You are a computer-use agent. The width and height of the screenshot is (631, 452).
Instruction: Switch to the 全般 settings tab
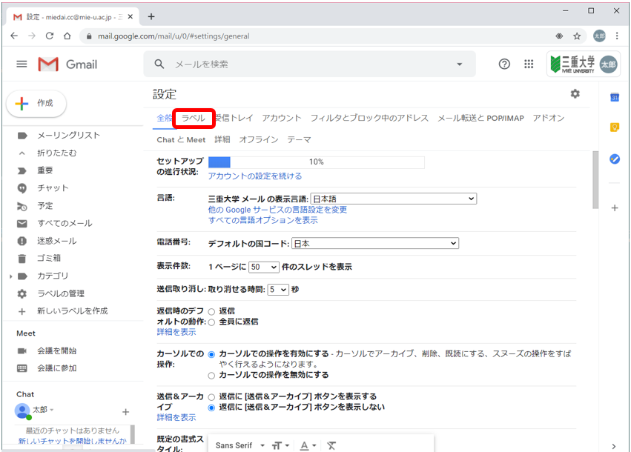click(164, 118)
